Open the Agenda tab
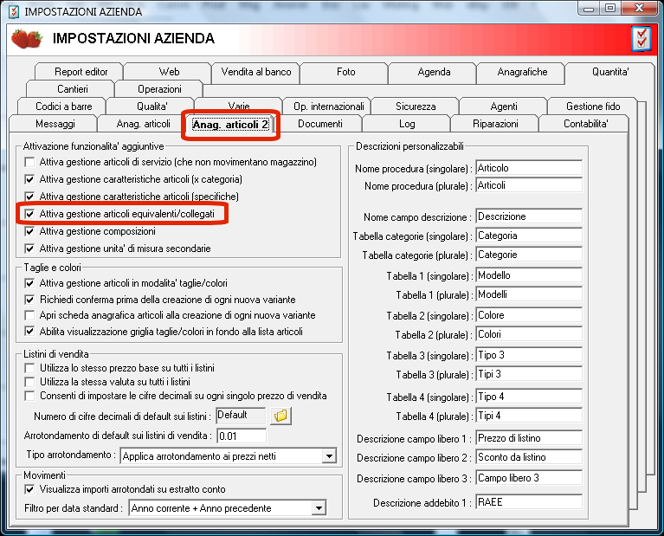664x536 pixels. click(434, 72)
